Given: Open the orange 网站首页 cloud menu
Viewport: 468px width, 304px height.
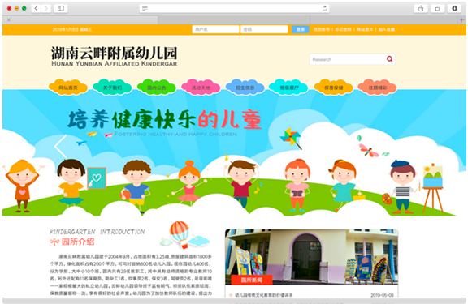Looking at the screenshot, I should 68,88.
